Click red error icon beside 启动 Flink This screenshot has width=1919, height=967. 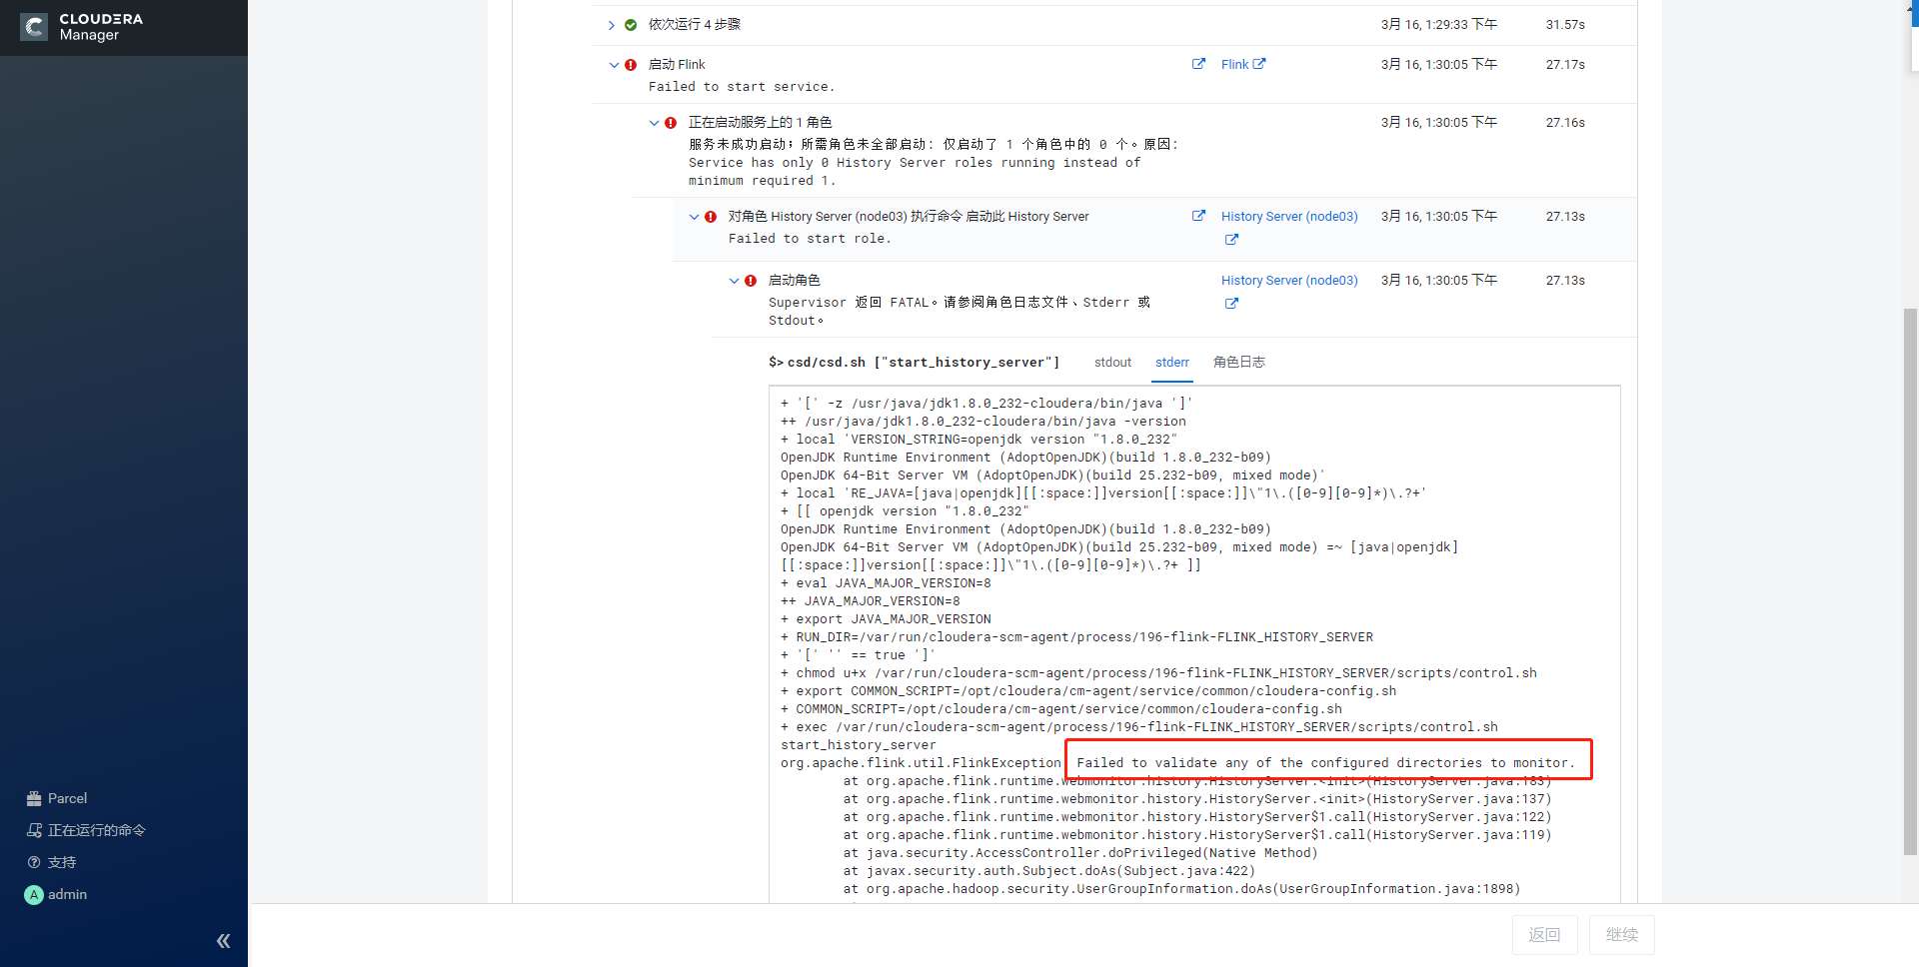pos(631,65)
